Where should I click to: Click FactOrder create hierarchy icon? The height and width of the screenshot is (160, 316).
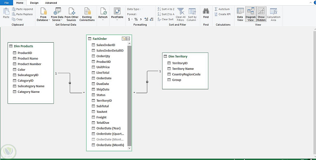click(124, 39)
